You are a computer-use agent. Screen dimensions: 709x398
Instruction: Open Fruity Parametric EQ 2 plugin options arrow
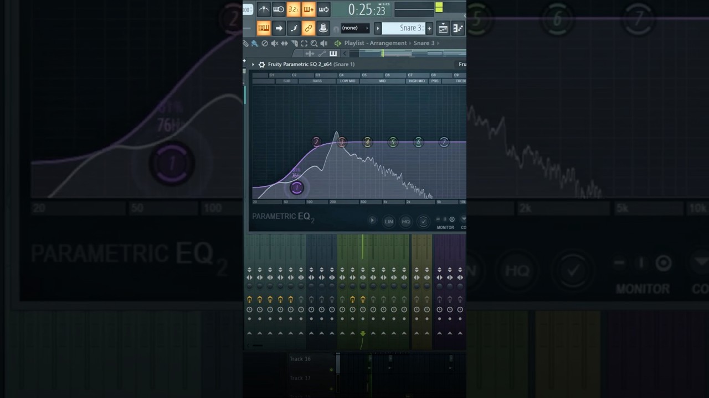click(x=253, y=65)
